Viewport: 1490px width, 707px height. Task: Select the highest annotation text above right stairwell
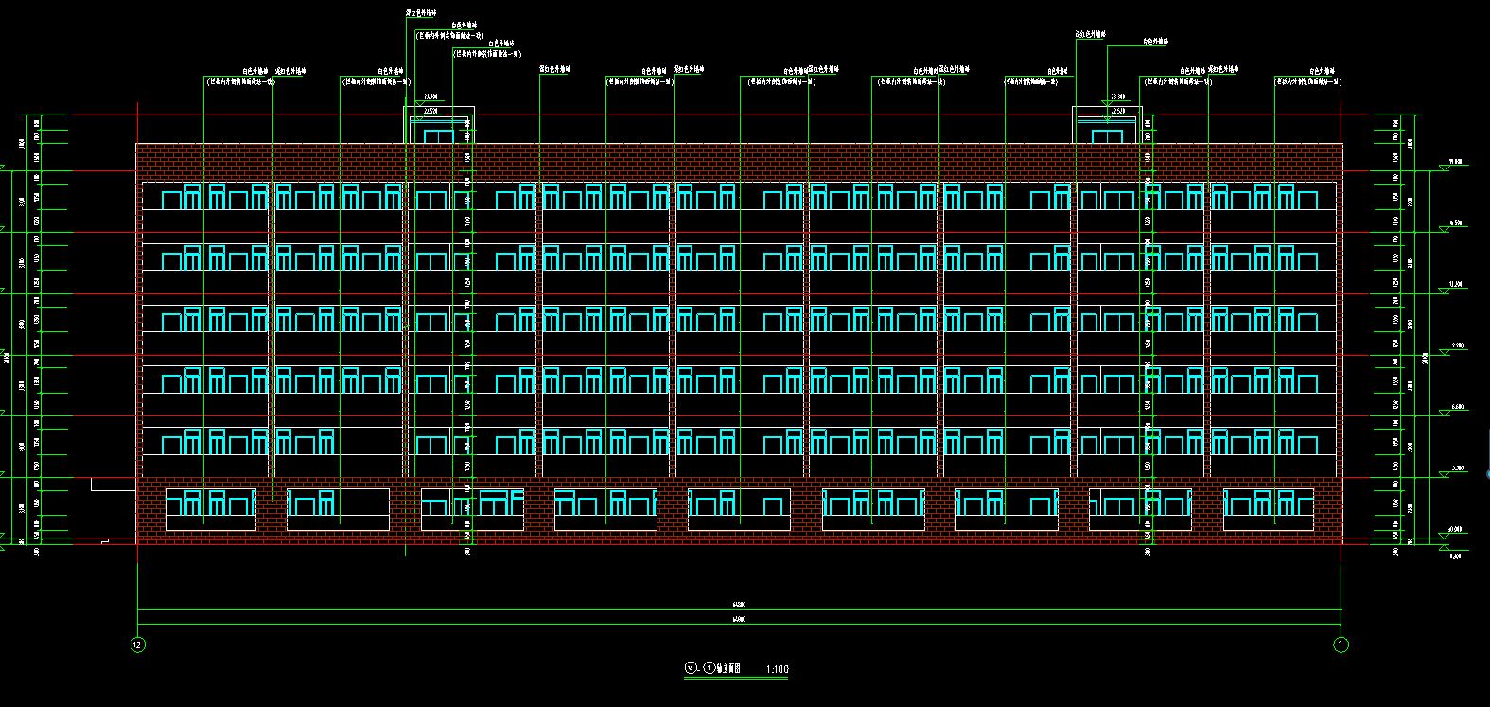1090,35
